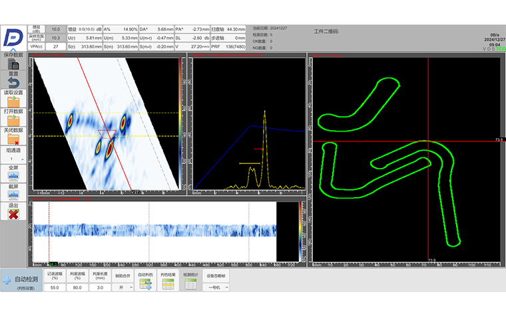Image resolution: width=506 pixels, height=316 pixels.
Task: Click the 自动检测 (auto detection) button
Action: pos(21,281)
